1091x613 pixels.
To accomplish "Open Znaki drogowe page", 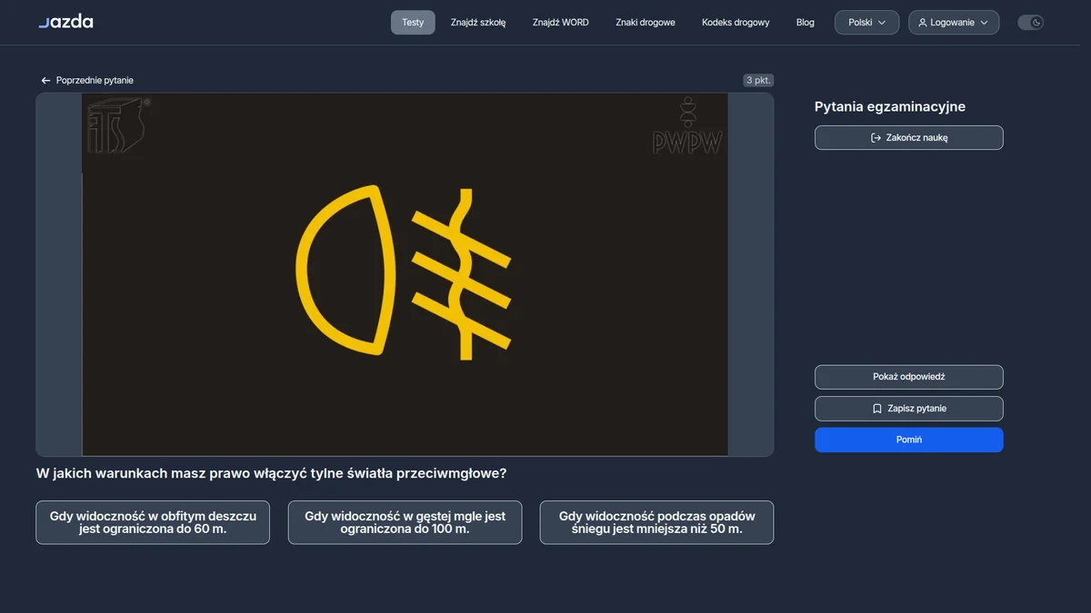I will pyautogui.click(x=646, y=23).
